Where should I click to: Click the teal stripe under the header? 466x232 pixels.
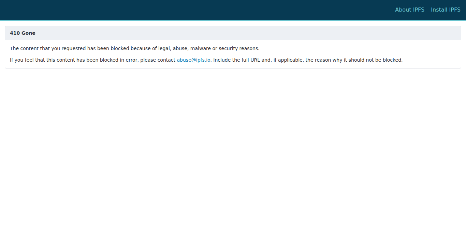click(x=233, y=20)
